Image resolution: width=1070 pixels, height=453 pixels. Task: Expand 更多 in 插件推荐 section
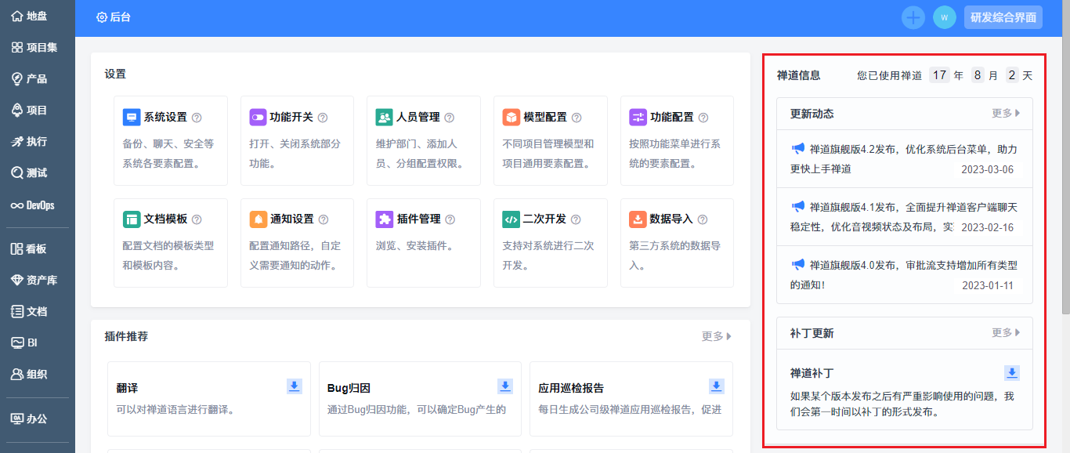[716, 337]
